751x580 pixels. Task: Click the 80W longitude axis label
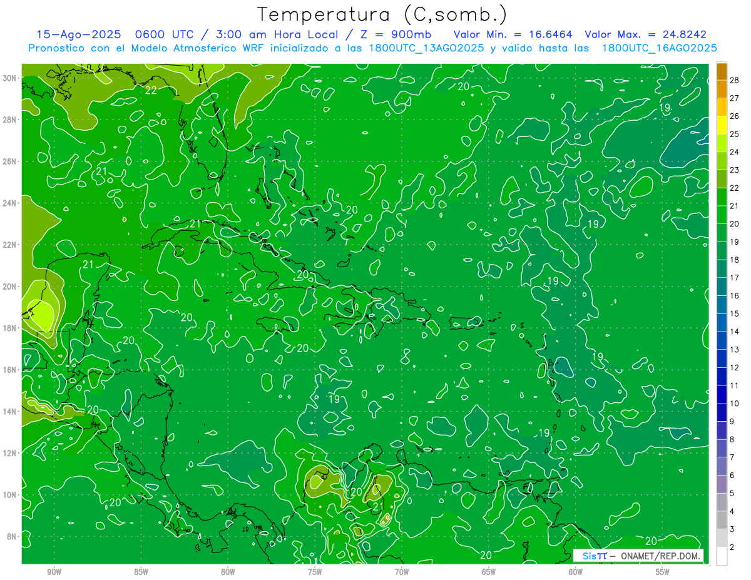click(228, 573)
